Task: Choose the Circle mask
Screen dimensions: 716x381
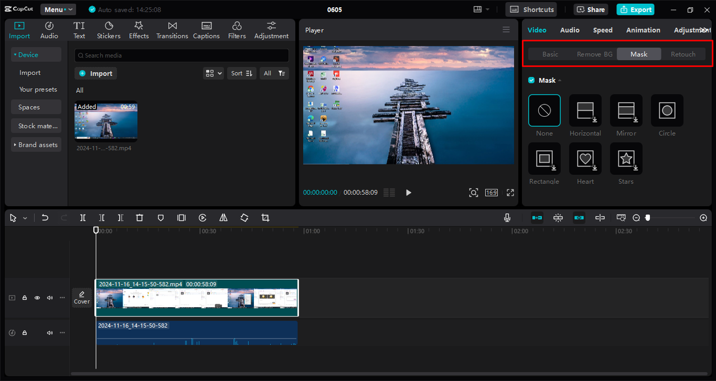Action: click(667, 111)
